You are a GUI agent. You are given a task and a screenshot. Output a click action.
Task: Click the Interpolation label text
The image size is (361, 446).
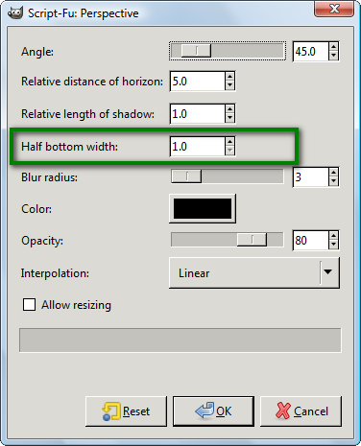pos(55,273)
